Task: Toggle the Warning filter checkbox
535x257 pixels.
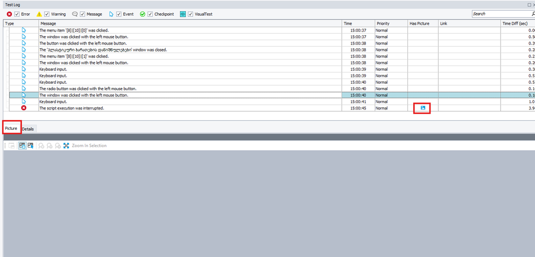Action: coord(48,14)
